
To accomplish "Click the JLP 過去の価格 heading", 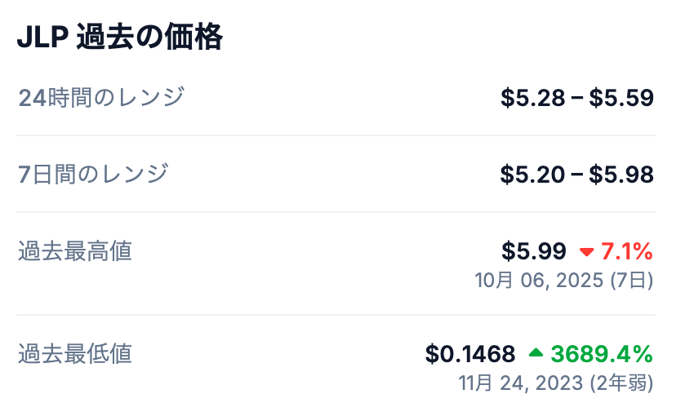I will click(120, 38).
